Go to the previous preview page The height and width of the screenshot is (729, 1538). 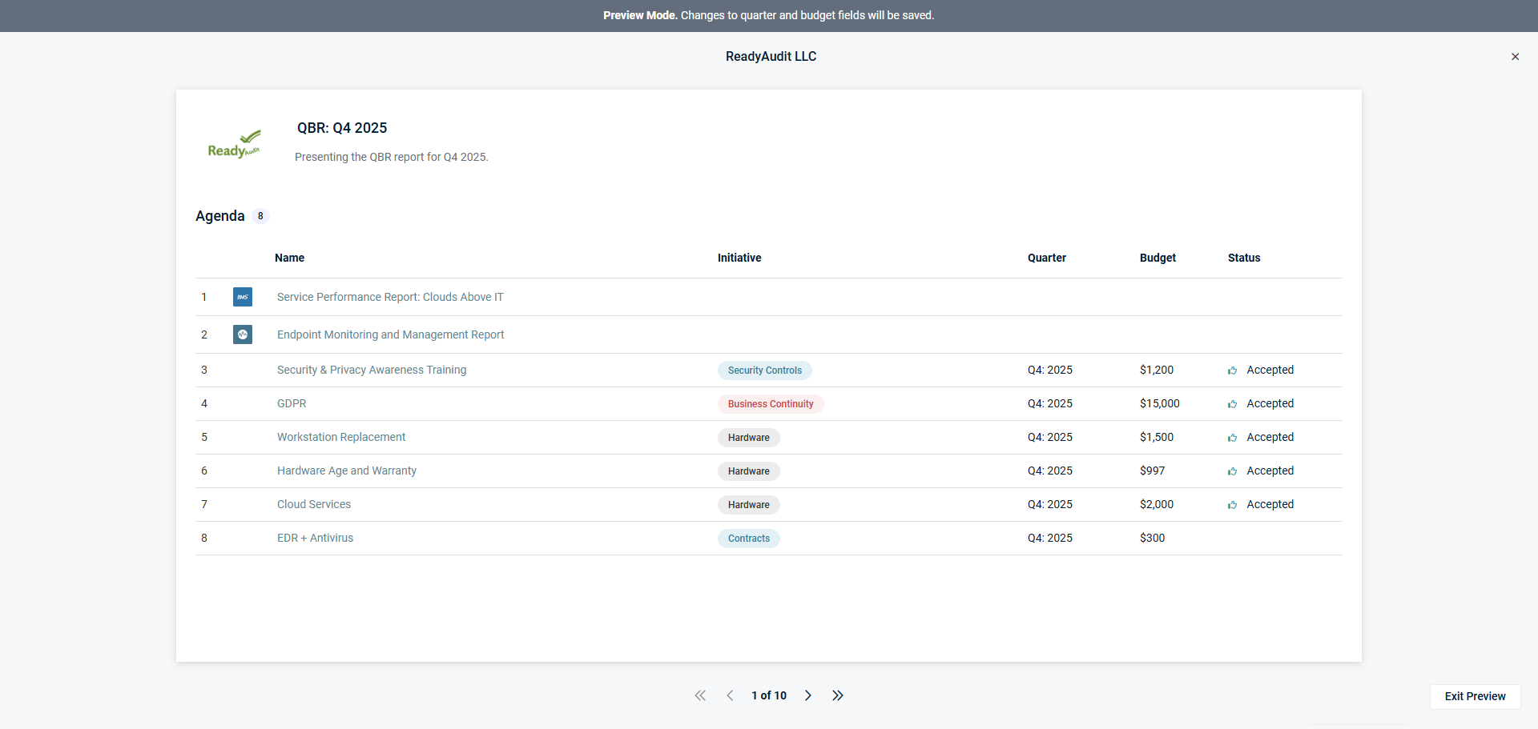730,695
